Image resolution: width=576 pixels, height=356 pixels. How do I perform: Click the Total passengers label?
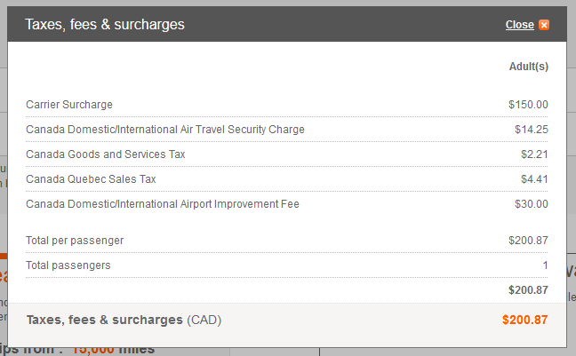pos(68,265)
